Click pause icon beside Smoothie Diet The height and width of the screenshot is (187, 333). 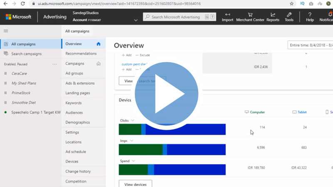(x=5, y=102)
